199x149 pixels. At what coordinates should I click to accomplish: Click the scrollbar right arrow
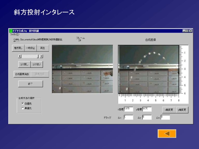[41, 56]
